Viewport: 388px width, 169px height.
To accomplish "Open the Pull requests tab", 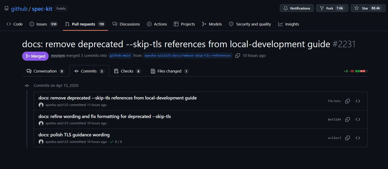I will [x=85, y=24].
